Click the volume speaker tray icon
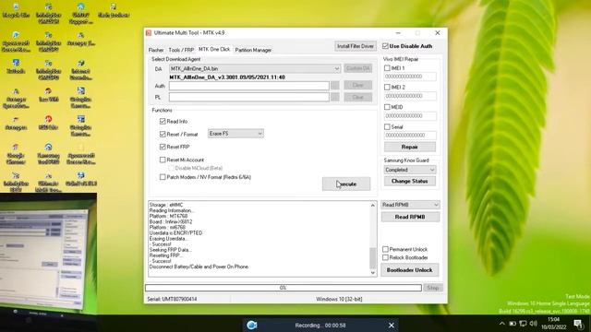591x332 pixels. [534, 324]
